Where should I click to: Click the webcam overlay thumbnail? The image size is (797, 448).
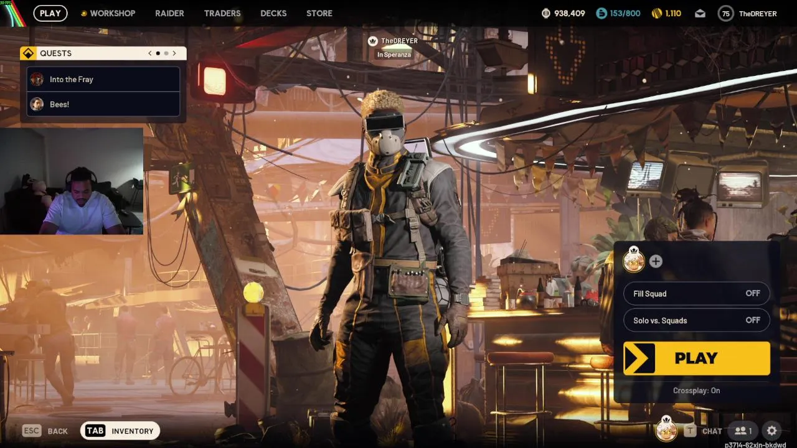(x=72, y=181)
